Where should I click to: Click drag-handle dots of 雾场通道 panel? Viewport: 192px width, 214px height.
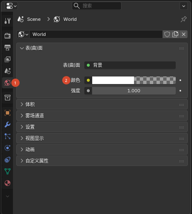tap(182, 116)
